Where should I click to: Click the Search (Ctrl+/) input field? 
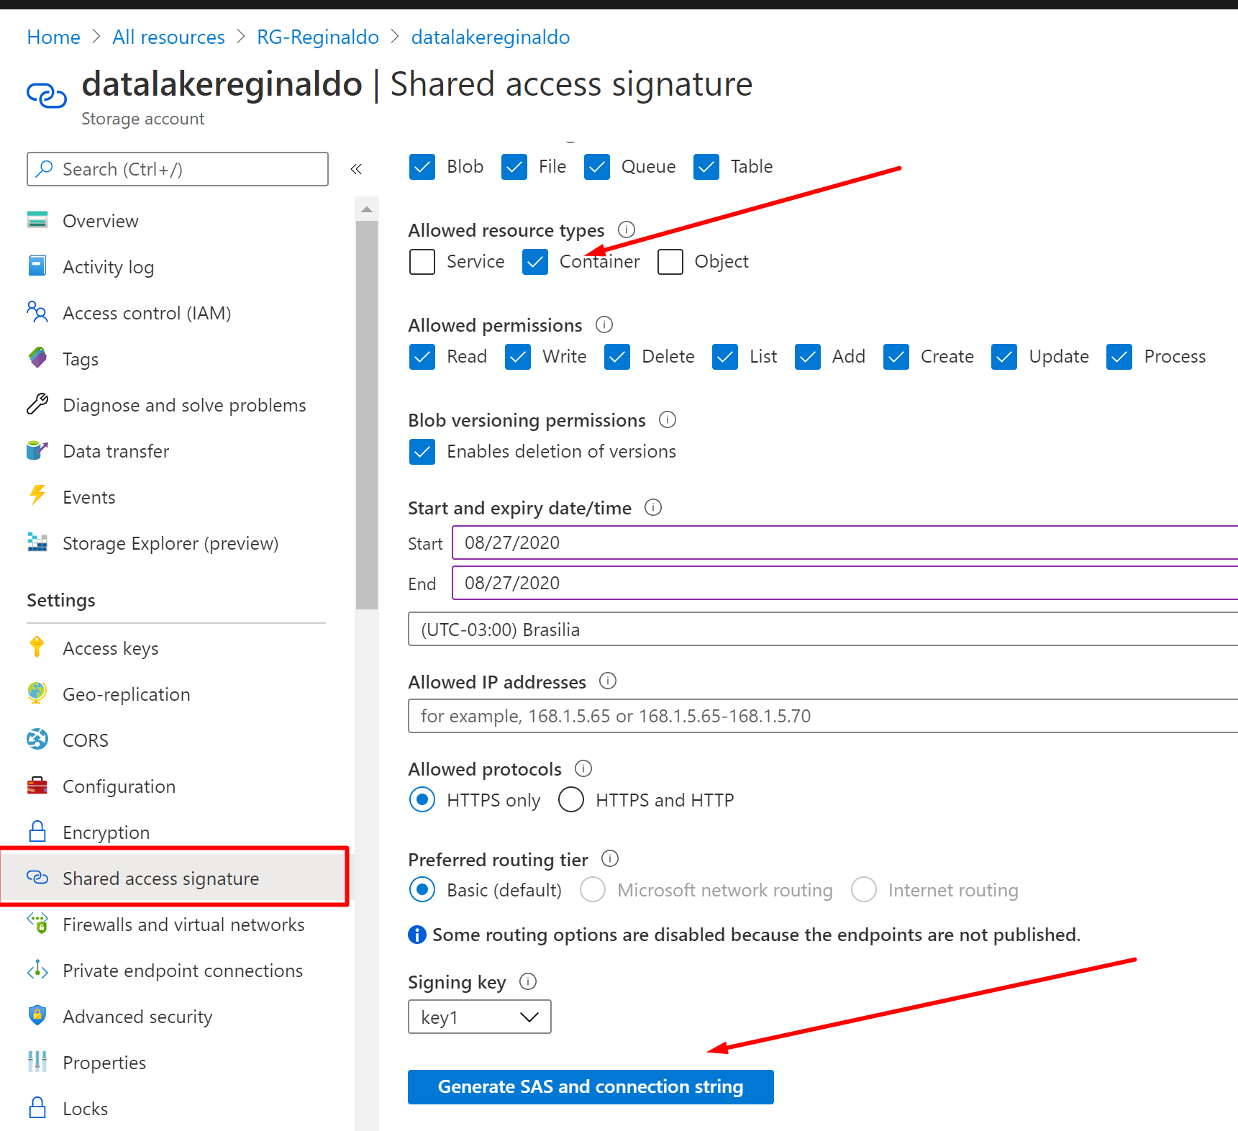coord(178,169)
